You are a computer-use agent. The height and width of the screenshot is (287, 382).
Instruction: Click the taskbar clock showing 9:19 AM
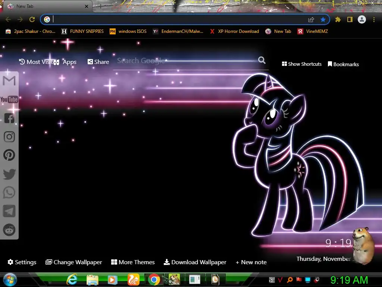pos(349,280)
